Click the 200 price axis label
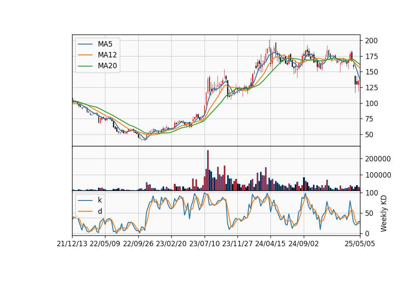 pos(371,41)
